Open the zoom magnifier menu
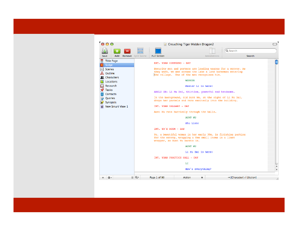The image size is (299, 231). tap(137, 177)
